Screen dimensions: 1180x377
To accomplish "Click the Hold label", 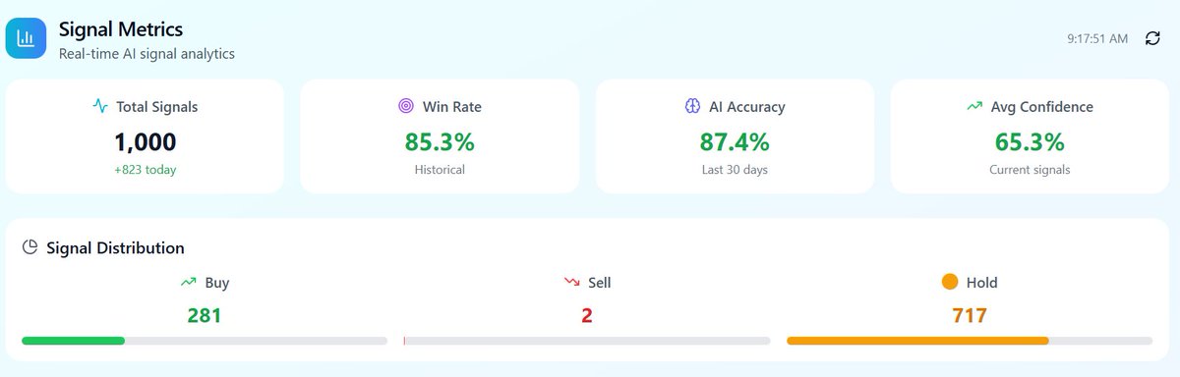I will [982, 283].
